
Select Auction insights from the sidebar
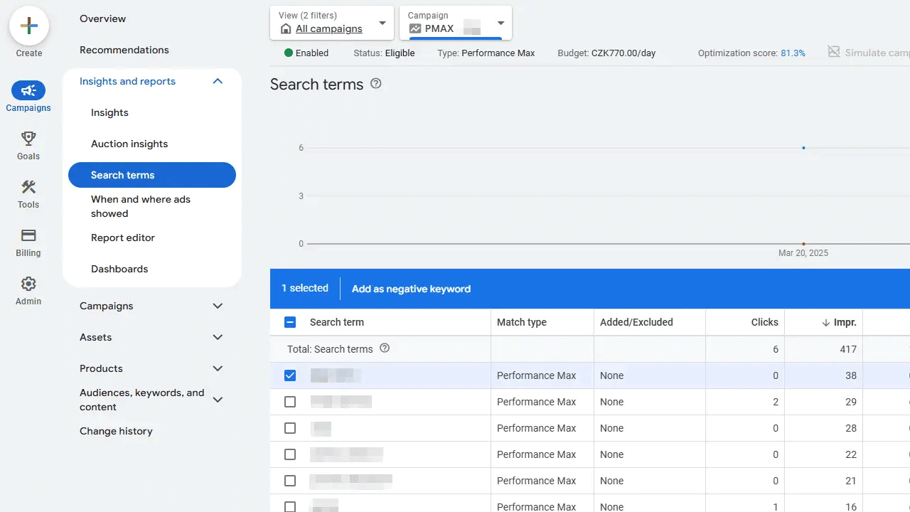point(129,144)
